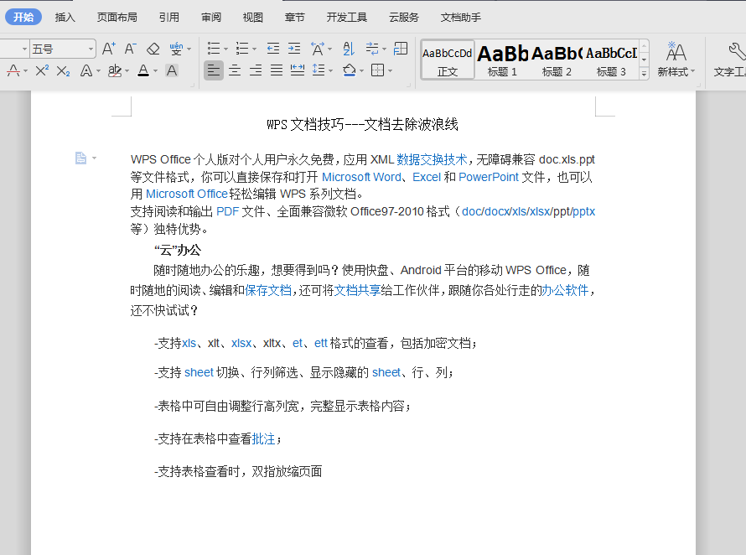Increase font size with the A+ icon
The width and height of the screenshot is (746, 555).
[x=108, y=49]
